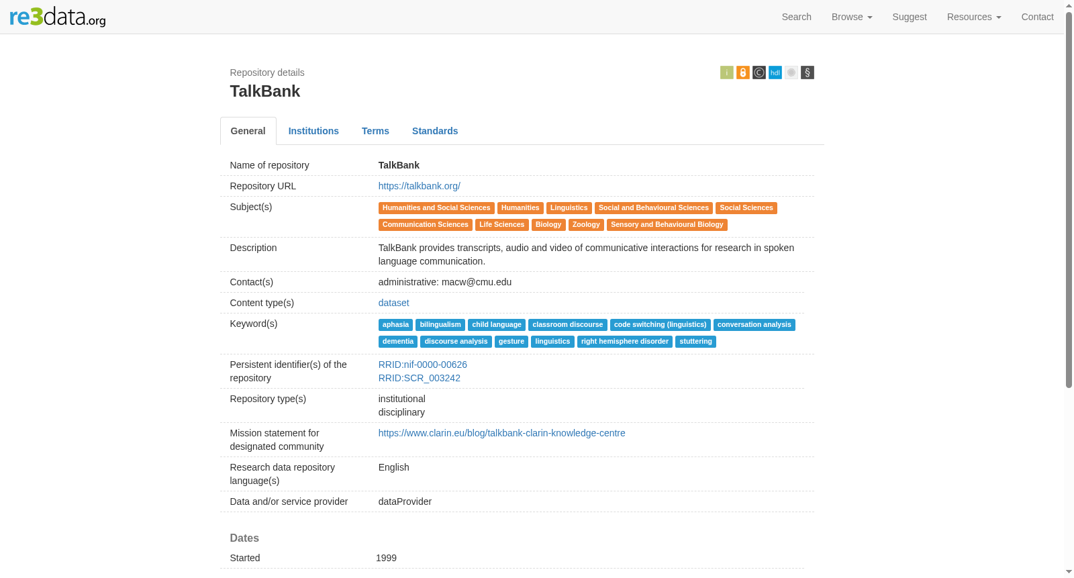Click the Started year 1999
The image size is (1074, 578).
386,558
